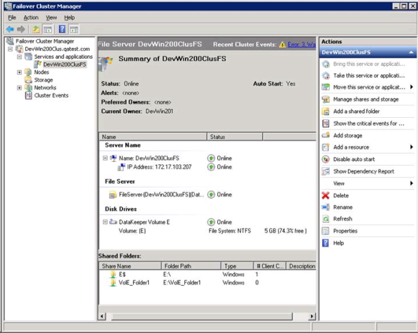The width and height of the screenshot is (418, 333).
Task: Collapse the DevWin200ClusFS actions section arrow
Action: pyautogui.click(x=411, y=52)
